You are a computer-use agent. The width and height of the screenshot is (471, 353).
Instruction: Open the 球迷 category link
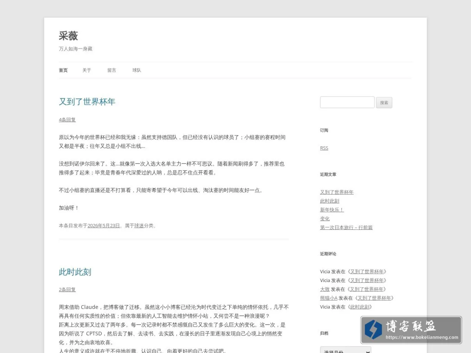click(x=139, y=226)
